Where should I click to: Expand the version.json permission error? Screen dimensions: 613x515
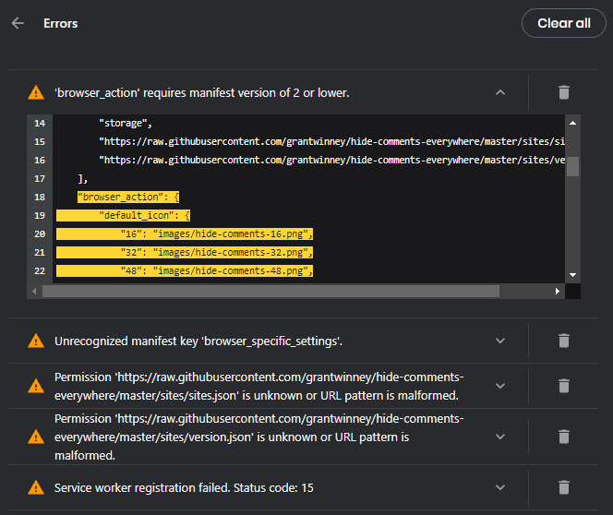tap(500, 437)
